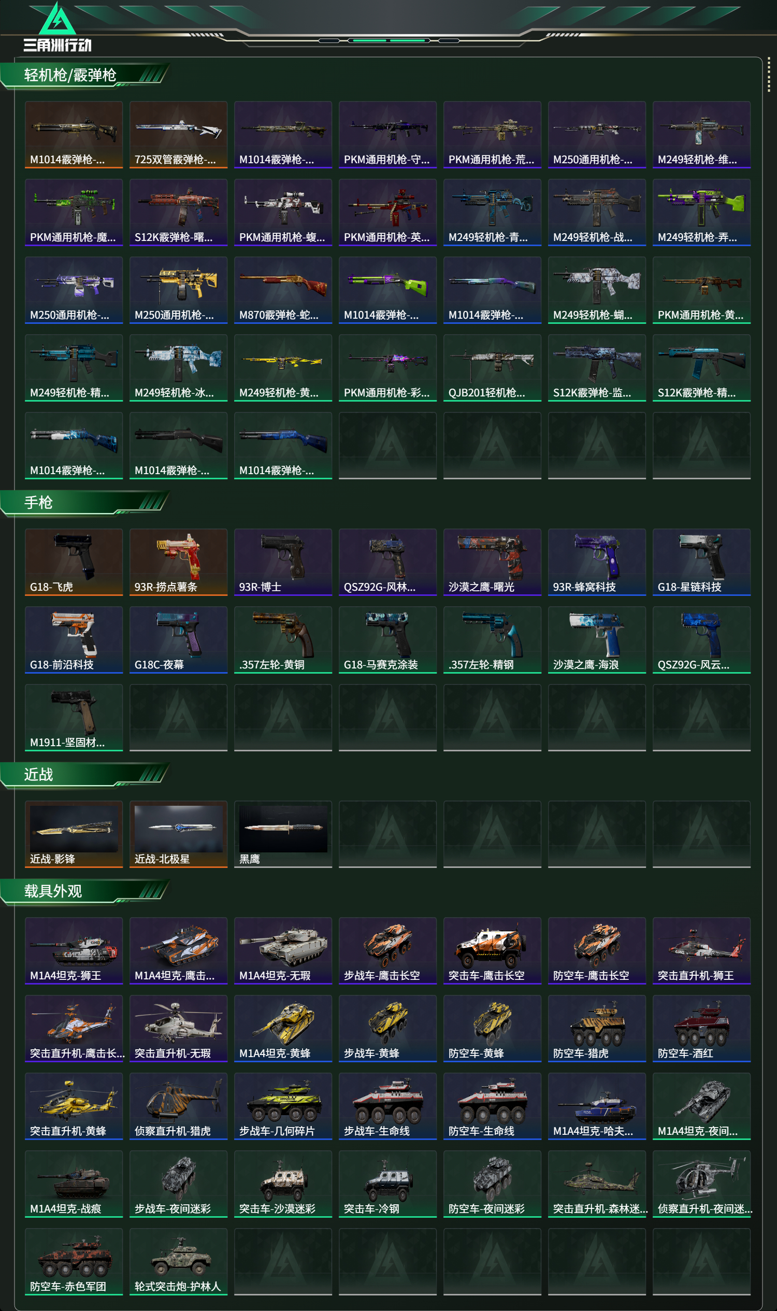Select 突击直升机-狮王 helicopter skin
777x1311 pixels.
click(701, 951)
